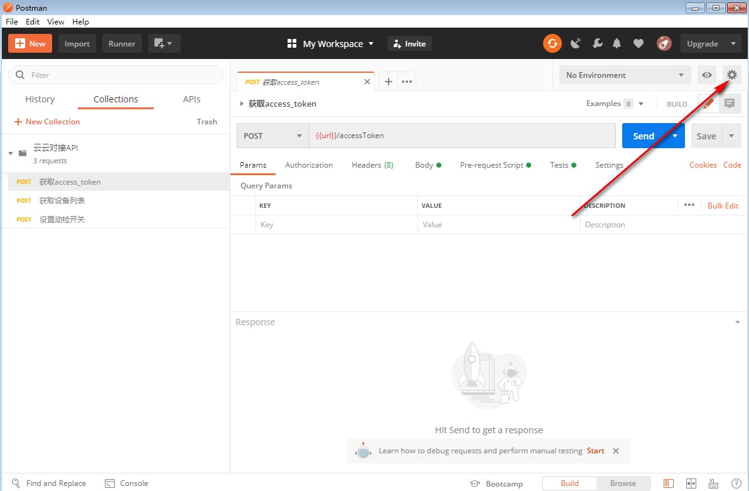Open the comments icon beside BUILD
This screenshot has width=749, height=491.
729,104
